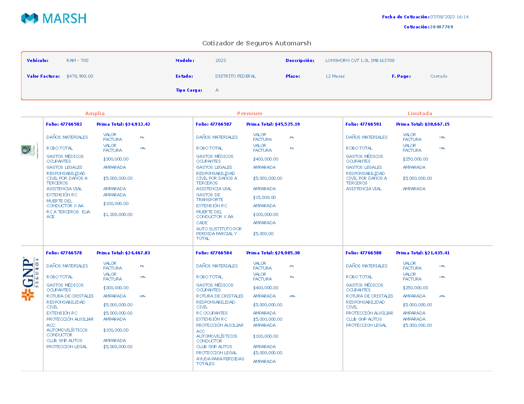Click the term value 12 Meses
The height and width of the screenshot is (404, 524).
[335, 76]
